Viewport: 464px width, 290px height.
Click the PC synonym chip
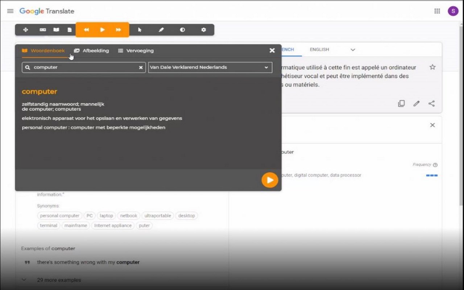[x=90, y=216]
